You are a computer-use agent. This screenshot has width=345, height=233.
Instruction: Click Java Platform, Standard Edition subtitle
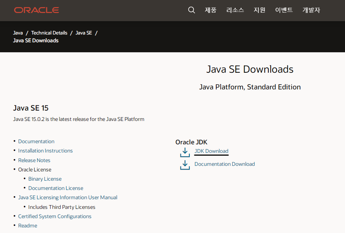[250, 87]
